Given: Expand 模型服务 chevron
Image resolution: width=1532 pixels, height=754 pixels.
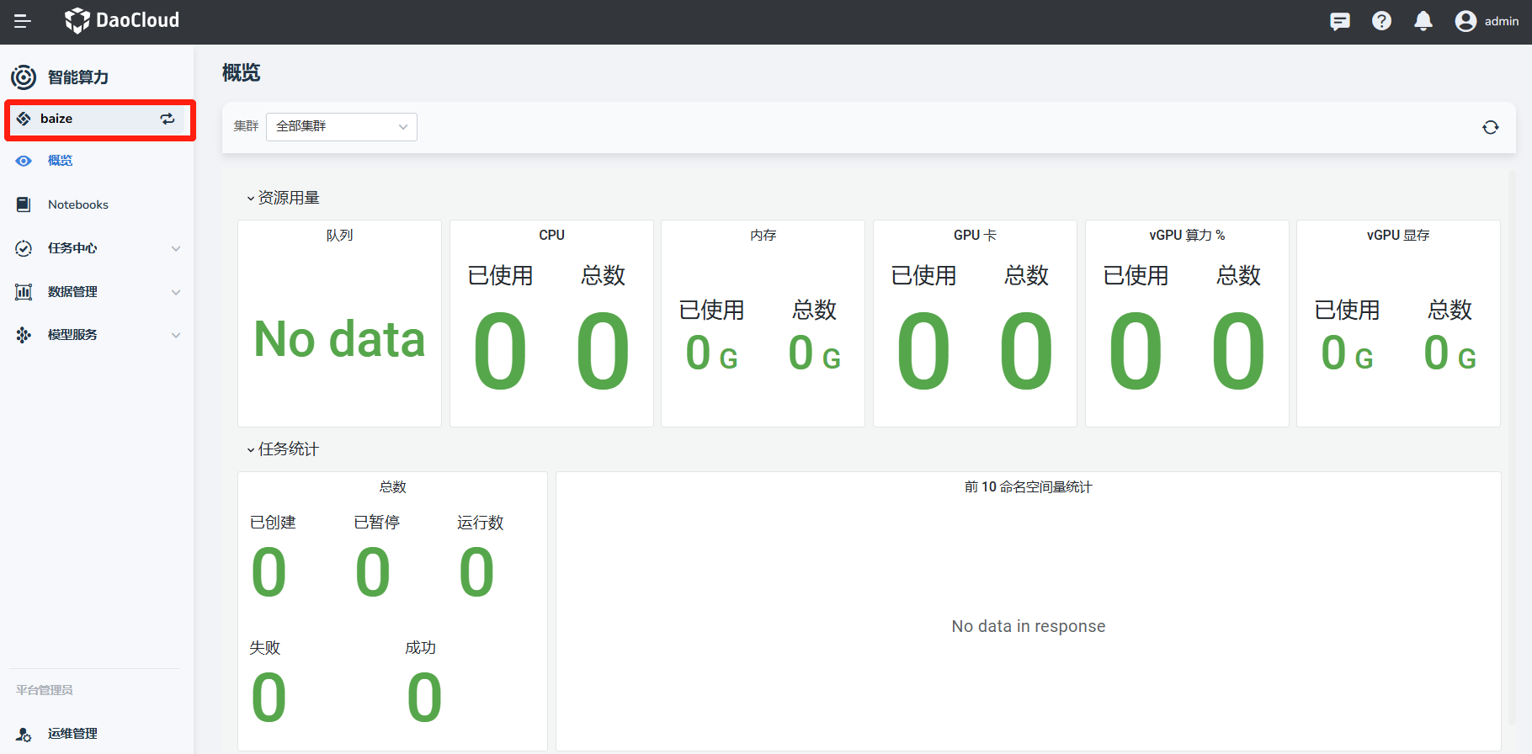Looking at the screenshot, I should 176,335.
